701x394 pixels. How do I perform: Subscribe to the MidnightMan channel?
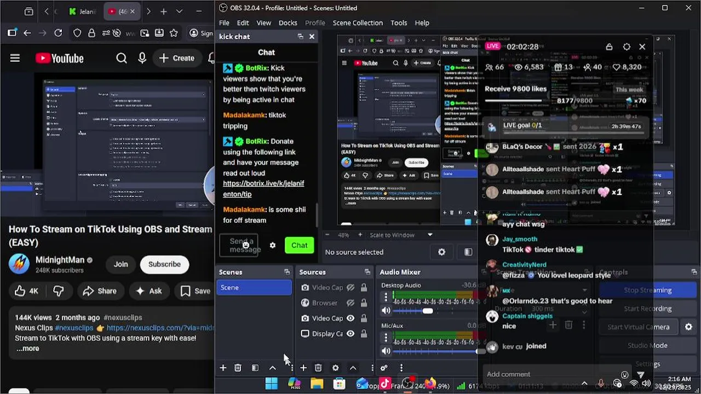pyautogui.click(x=164, y=264)
